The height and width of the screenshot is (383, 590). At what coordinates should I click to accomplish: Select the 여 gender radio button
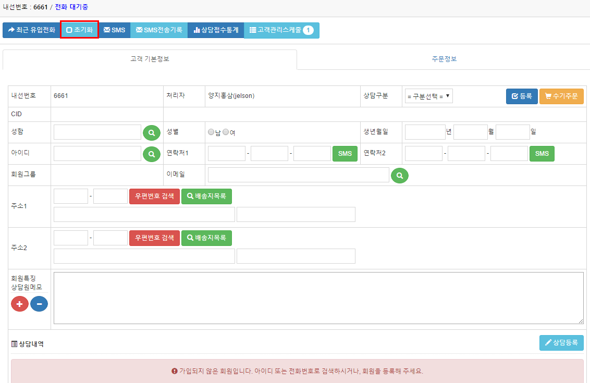(226, 132)
